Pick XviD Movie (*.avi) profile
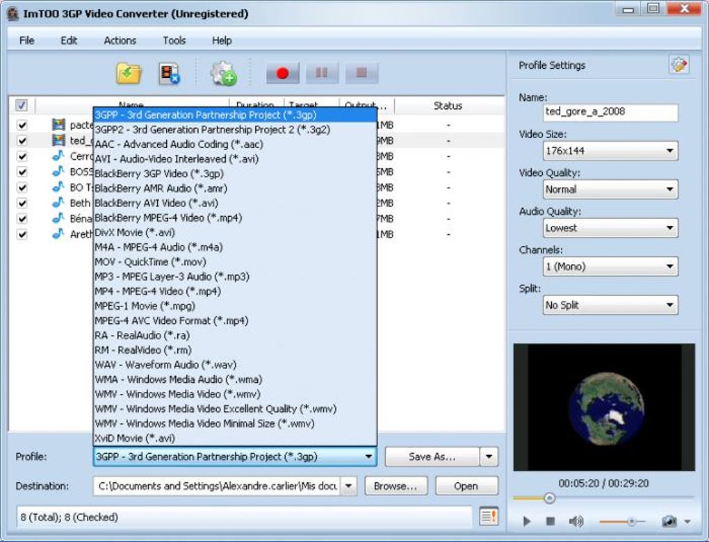Viewport: 709px width, 542px height. pyautogui.click(x=235, y=438)
